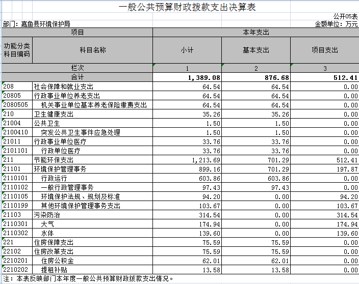
Task: Click 住房保障支出 cell
Action: coord(93,242)
